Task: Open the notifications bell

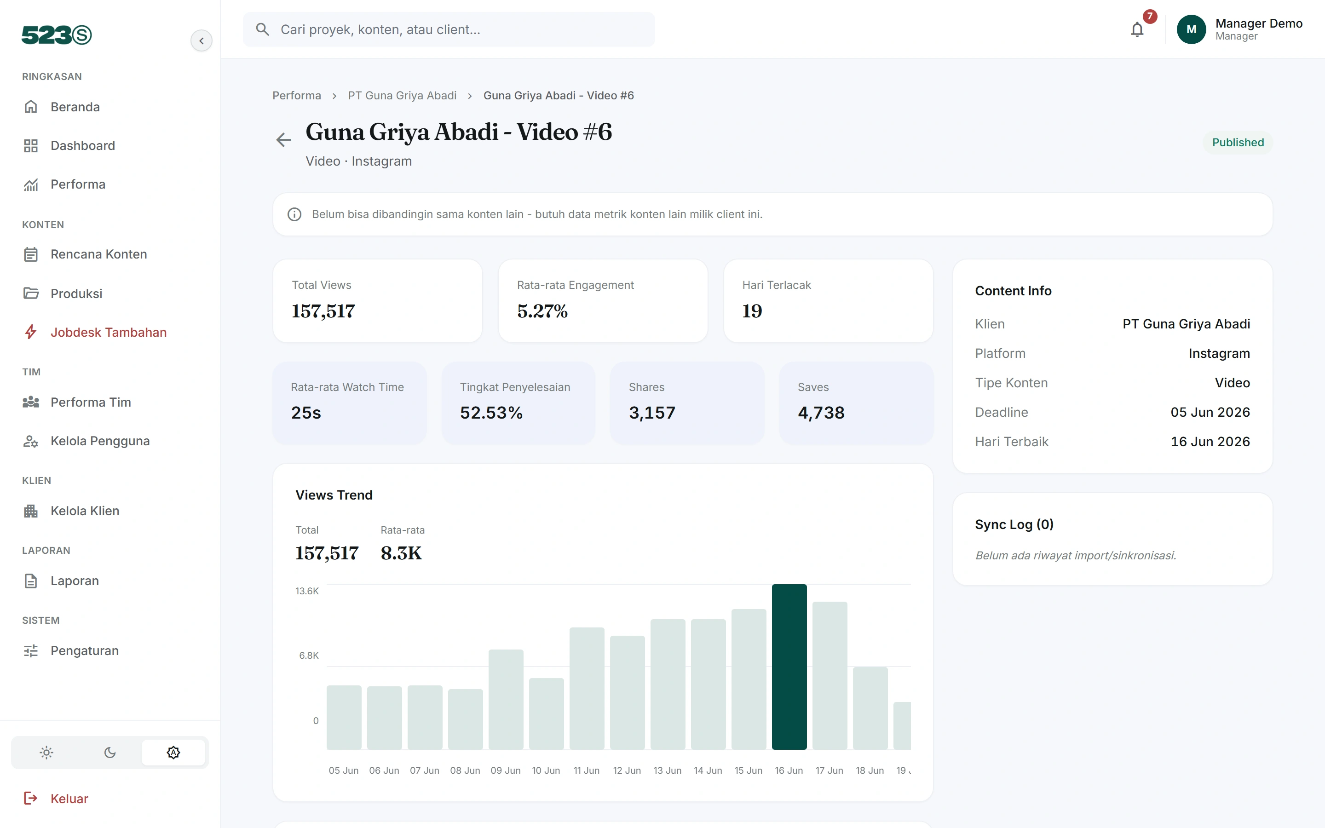Action: click(x=1137, y=29)
